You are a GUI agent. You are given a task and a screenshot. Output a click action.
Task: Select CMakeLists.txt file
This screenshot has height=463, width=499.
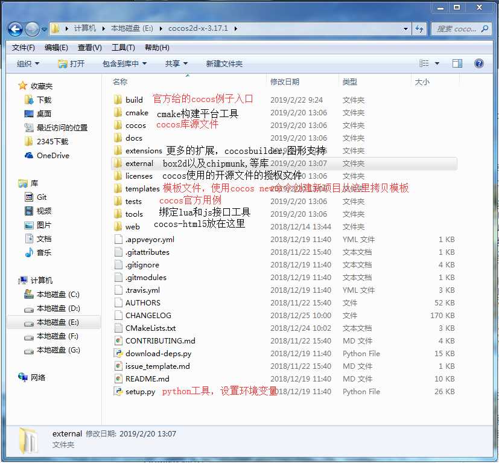click(x=145, y=328)
